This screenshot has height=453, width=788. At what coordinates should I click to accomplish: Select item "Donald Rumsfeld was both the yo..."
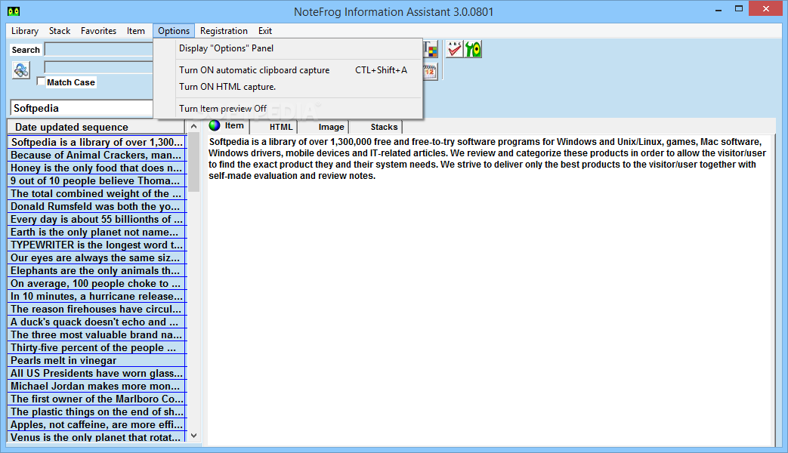(97, 206)
